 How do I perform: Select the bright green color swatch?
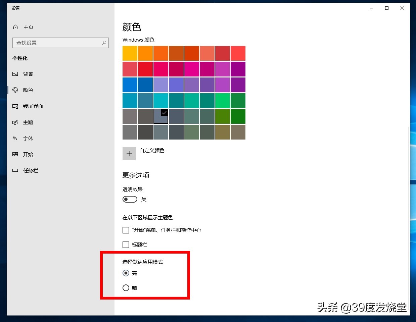[x=222, y=100]
